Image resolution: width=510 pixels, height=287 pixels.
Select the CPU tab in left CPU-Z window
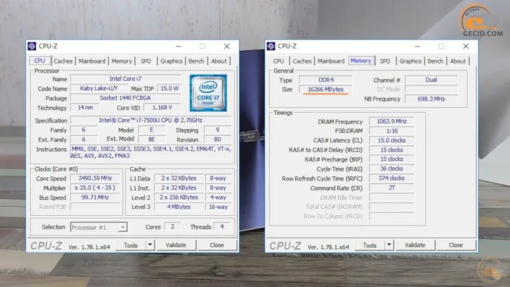coord(39,61)
